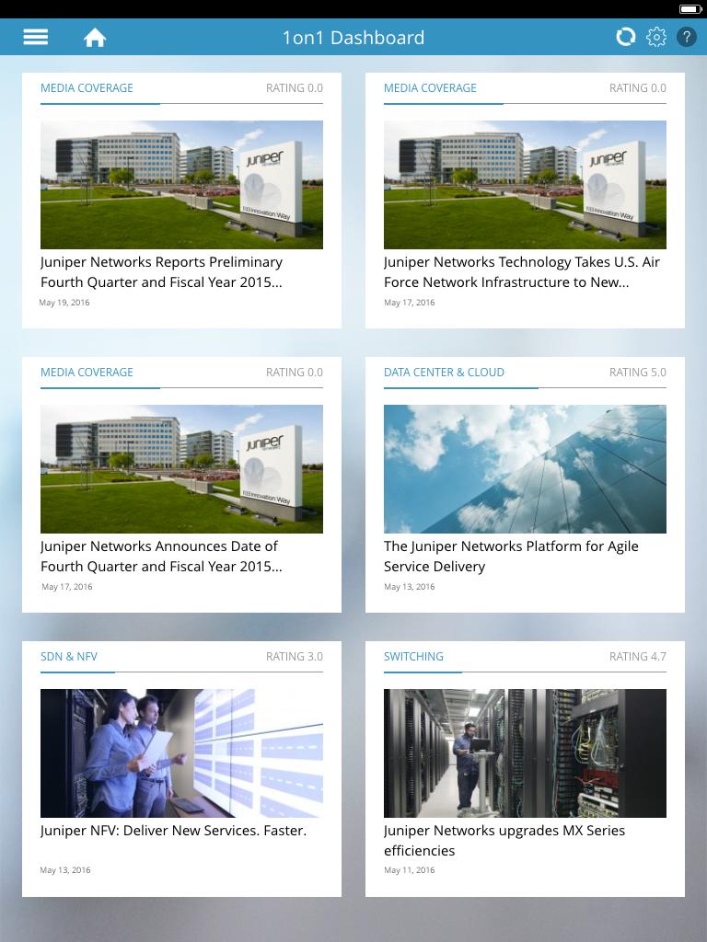
Task: Select Media Coverage label on May 19 card
Action: coord(87,87)
